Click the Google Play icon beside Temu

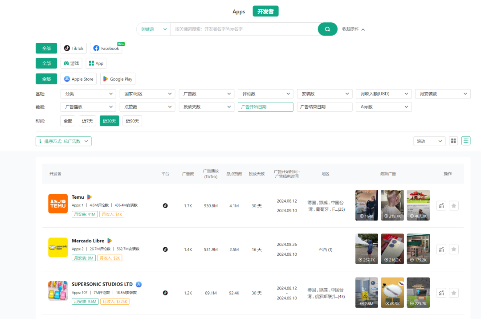pyautogui.click(x=90, y=197)
